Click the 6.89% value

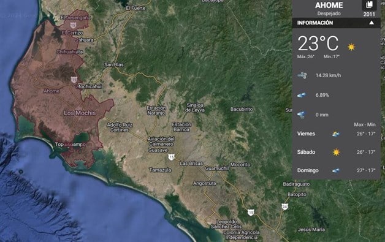(x=322, y=95)
